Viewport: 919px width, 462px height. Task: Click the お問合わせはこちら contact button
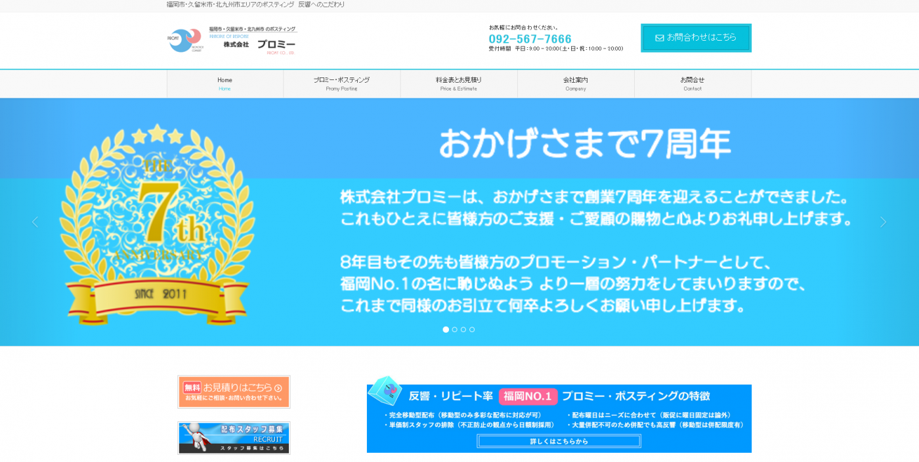pos(695,38)
